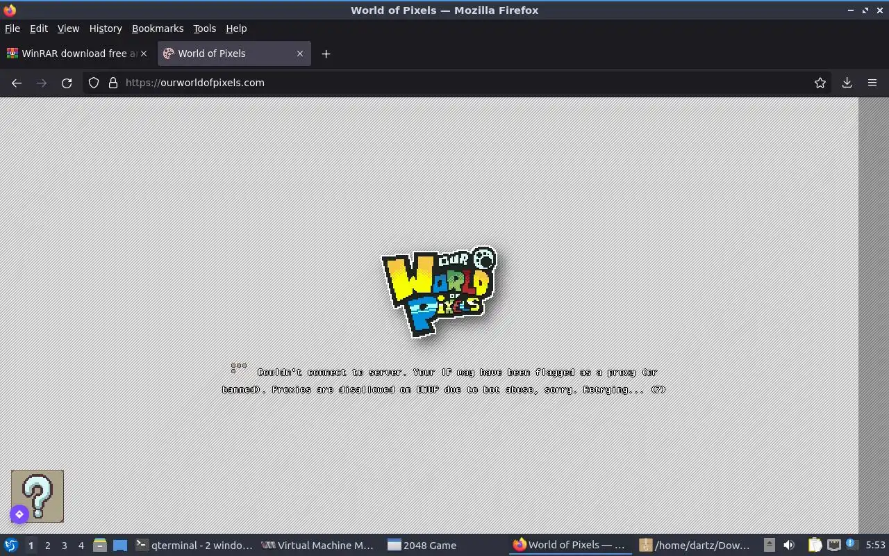Switch to the WinRAR download tab
889x556 pixels.
78,54
